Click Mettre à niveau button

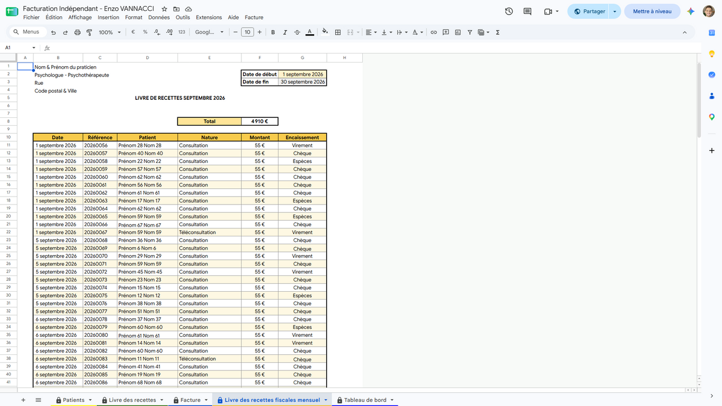pyautogui.click(x=652, y=11)
